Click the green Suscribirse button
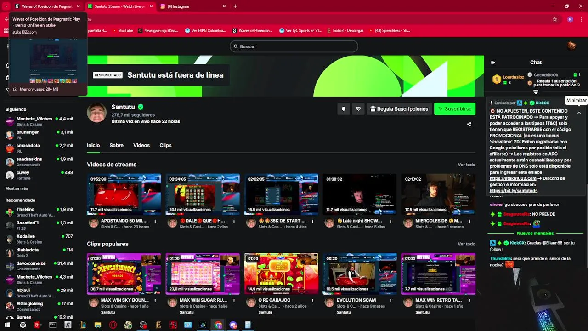This screenshot has width=588, height=331. (x=455, y=109)
